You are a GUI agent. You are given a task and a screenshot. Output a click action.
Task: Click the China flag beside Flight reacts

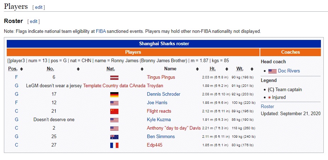pos(114,112)
